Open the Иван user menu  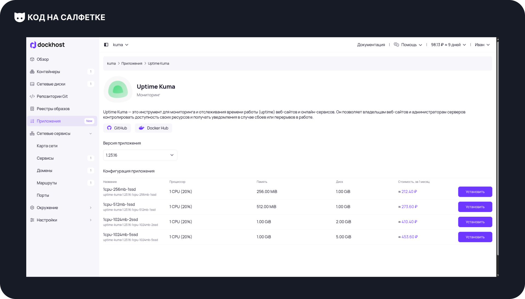click(x=482, y=45)
